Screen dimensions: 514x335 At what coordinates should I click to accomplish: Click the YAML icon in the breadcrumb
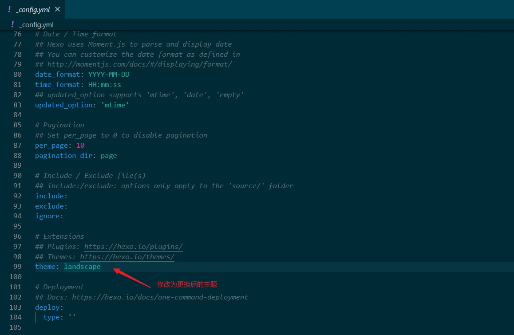click(x=12, y=25)
